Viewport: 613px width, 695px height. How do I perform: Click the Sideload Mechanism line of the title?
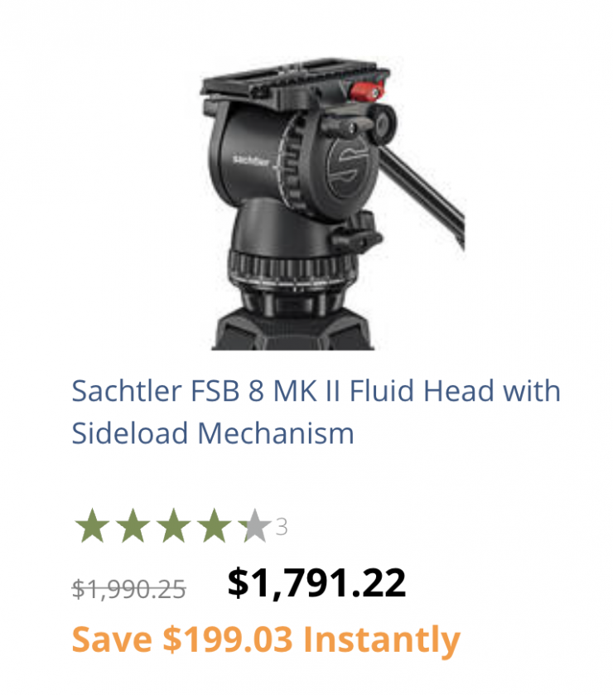point(213,433)
